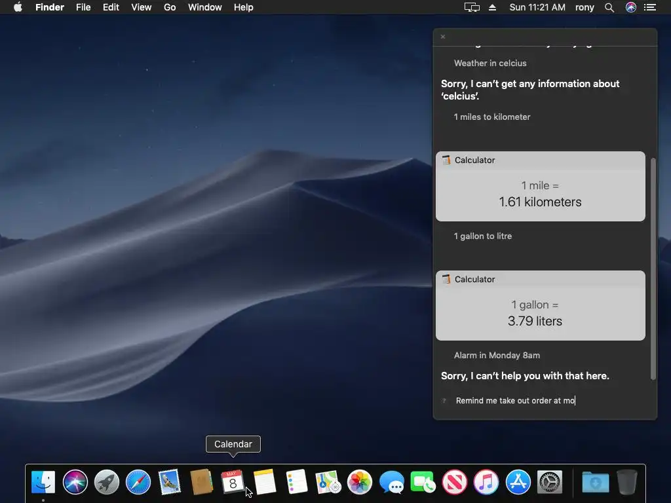Click the eject icon in menu bar
671x503 pixels.
coord(493,7)
